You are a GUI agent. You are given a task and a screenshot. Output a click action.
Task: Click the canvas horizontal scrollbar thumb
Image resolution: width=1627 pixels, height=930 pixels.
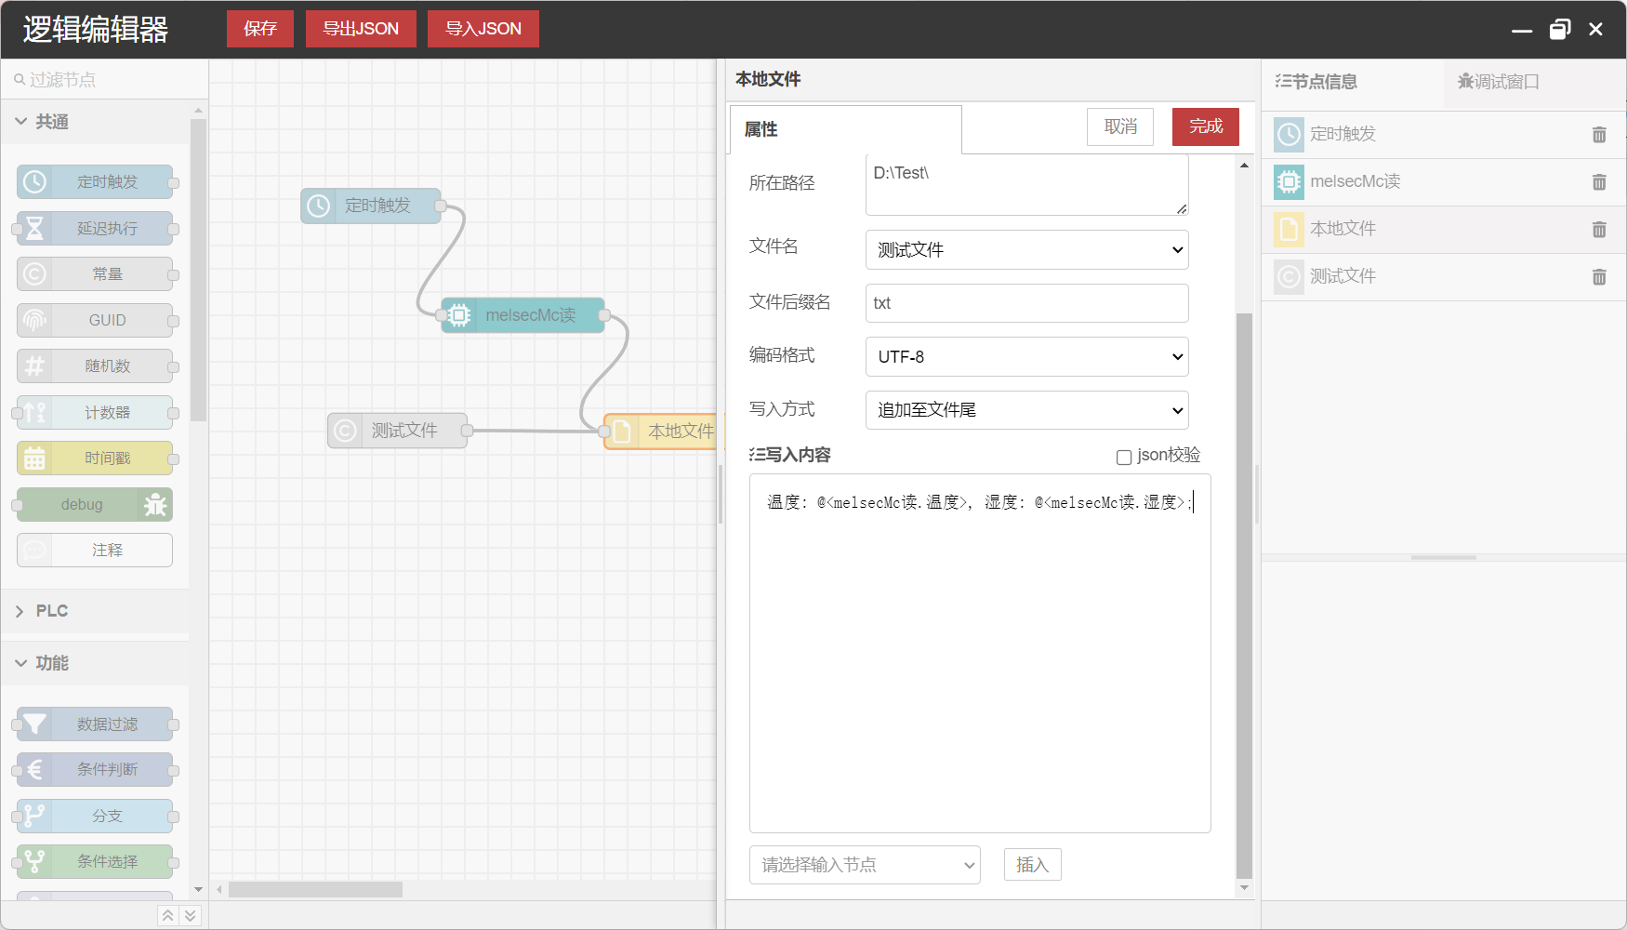(x=315, y=890)
